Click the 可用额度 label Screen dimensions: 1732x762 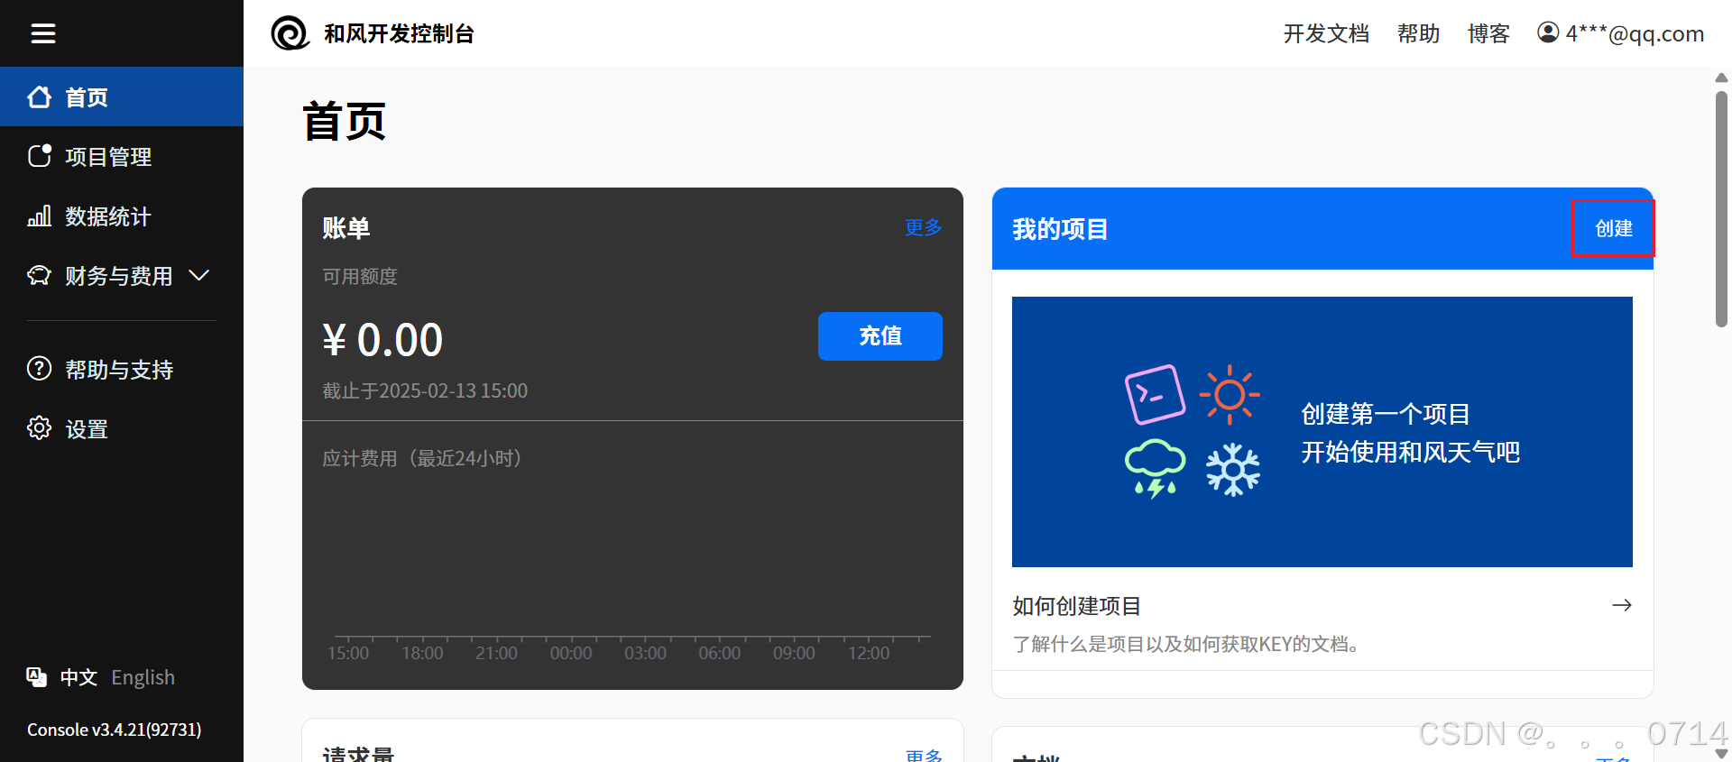click(x=360, y=276)
